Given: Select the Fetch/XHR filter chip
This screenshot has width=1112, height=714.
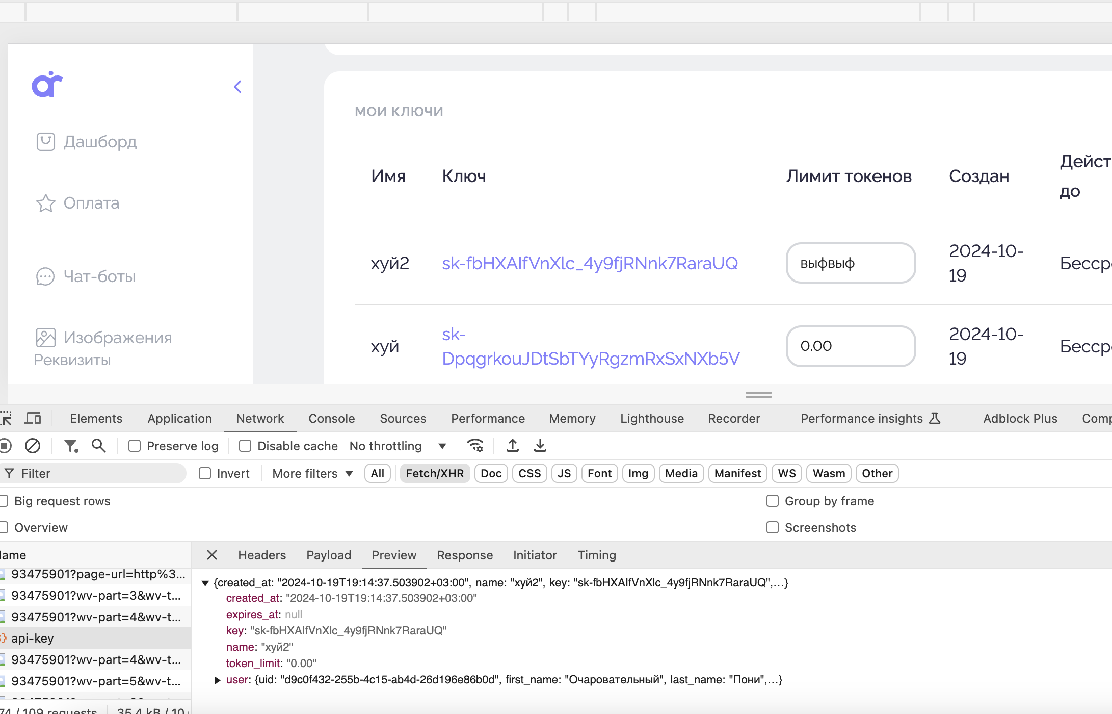Looking at the screenshot, I should click(435, 474).
